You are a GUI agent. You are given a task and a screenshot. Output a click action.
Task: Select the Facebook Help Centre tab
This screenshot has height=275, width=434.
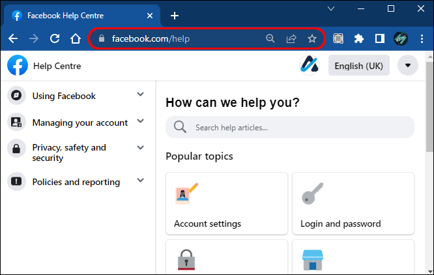click(82, 16)
